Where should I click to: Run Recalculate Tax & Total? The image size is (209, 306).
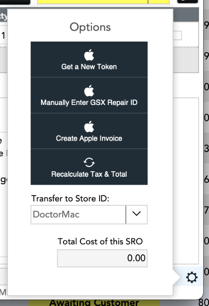[x=89, y=174]
